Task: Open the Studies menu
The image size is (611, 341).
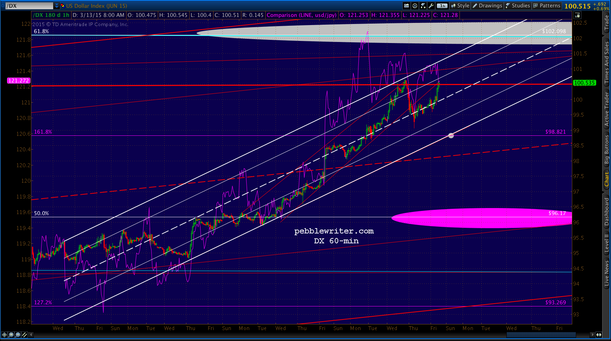Action: 518,6
